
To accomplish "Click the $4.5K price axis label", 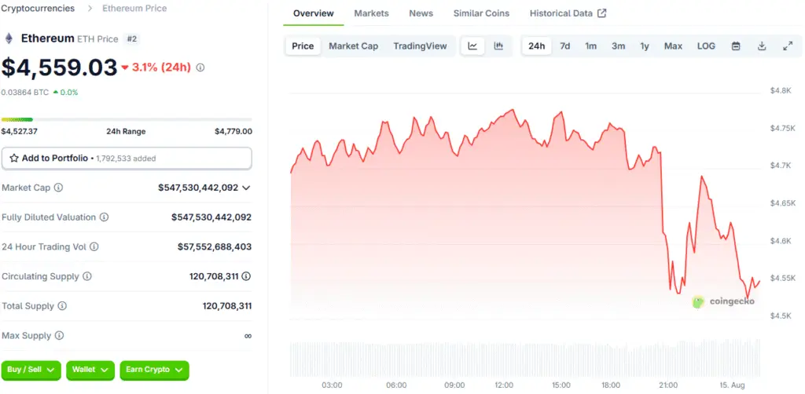I will click(x=780, y=316).
